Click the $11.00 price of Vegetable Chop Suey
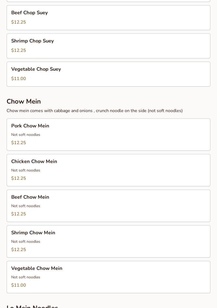Viewport: 217px width, 308px height. coord(19,79)
